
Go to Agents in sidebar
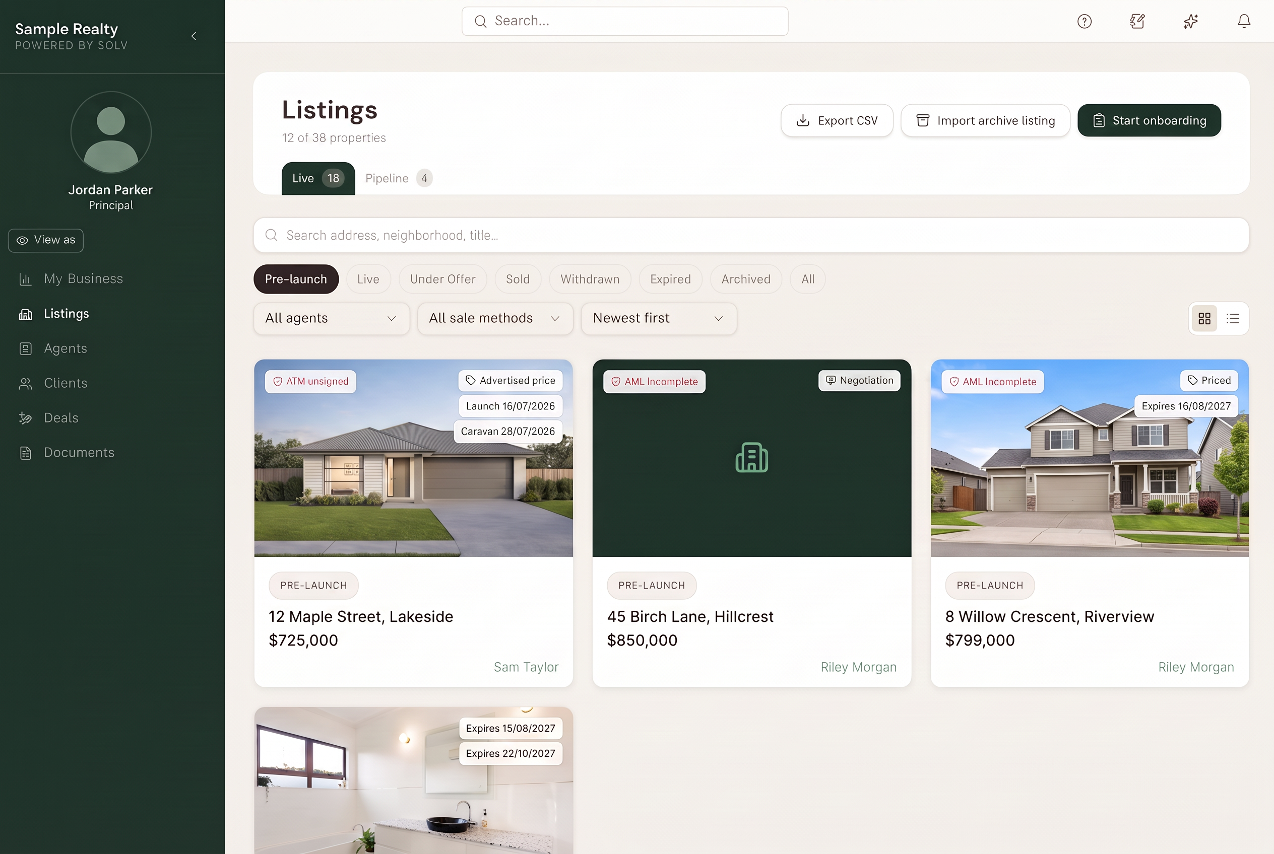point(66,348)
